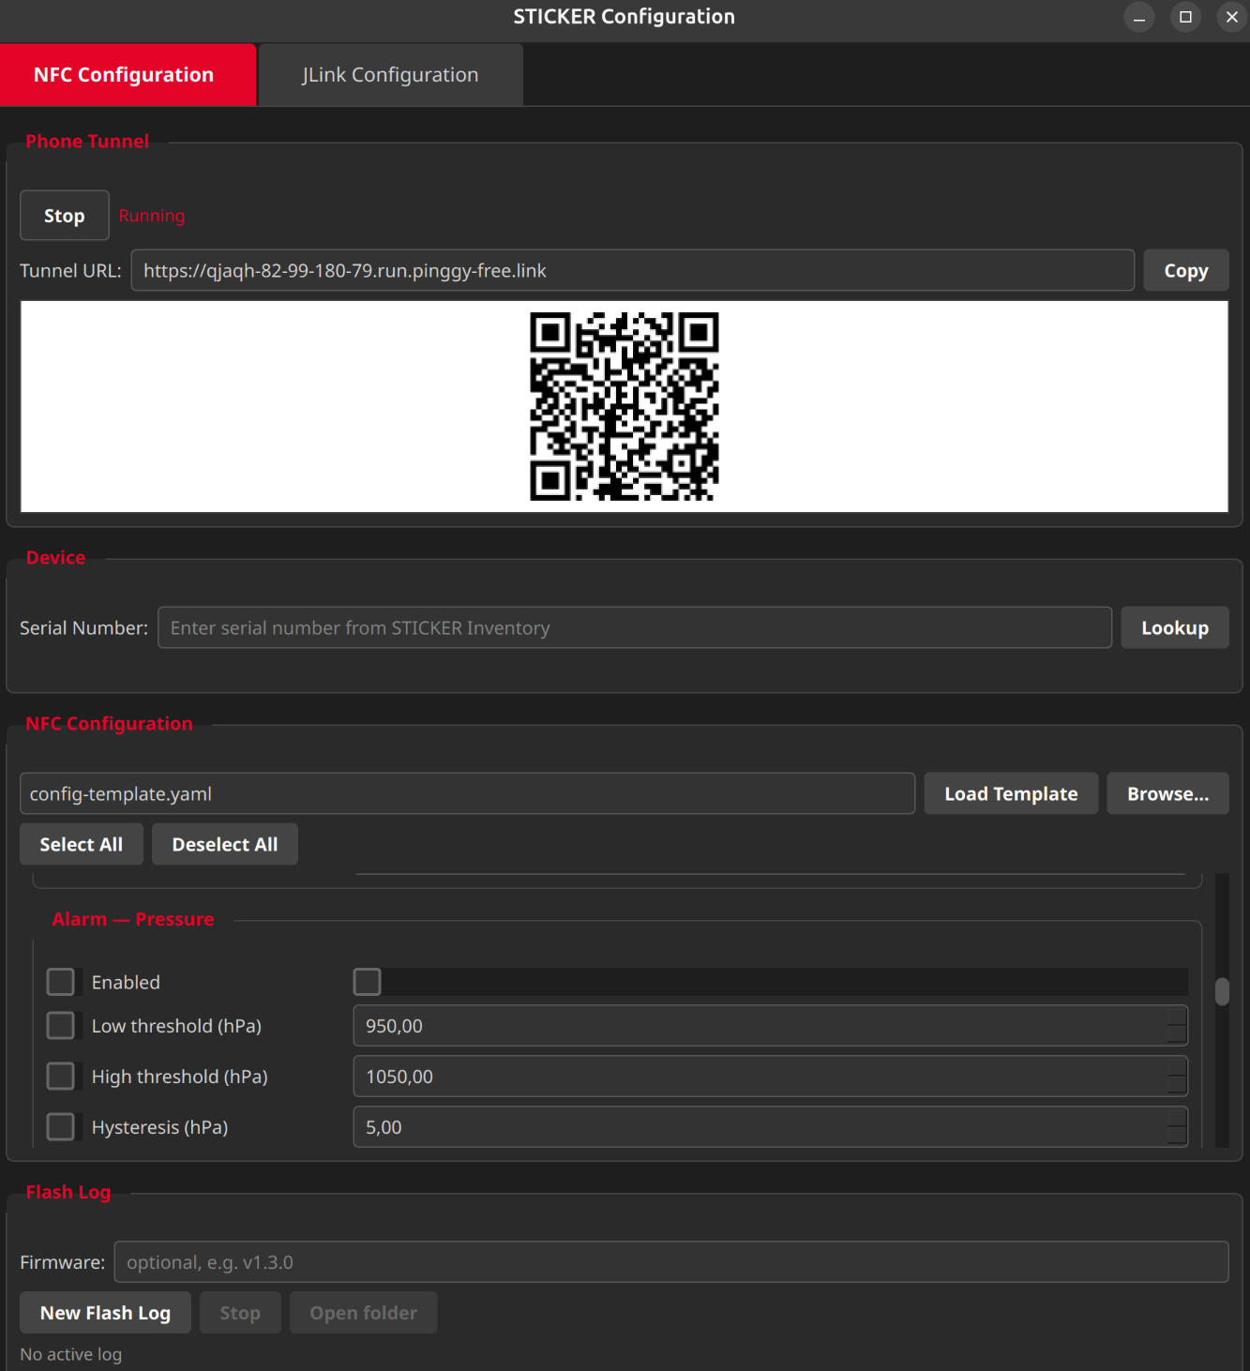Start a New Flash Log

tap(106, 1313)
